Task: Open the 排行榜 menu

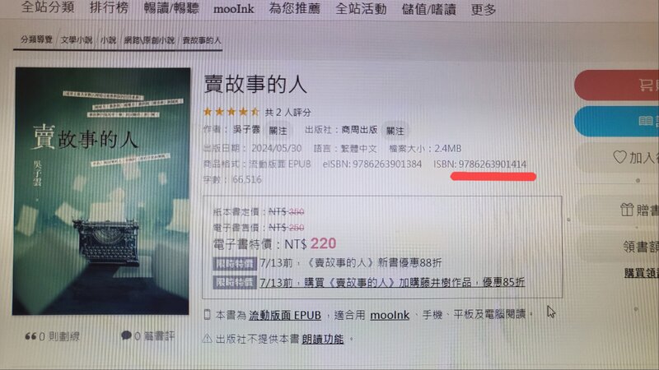Action: [x=109, y=7]
